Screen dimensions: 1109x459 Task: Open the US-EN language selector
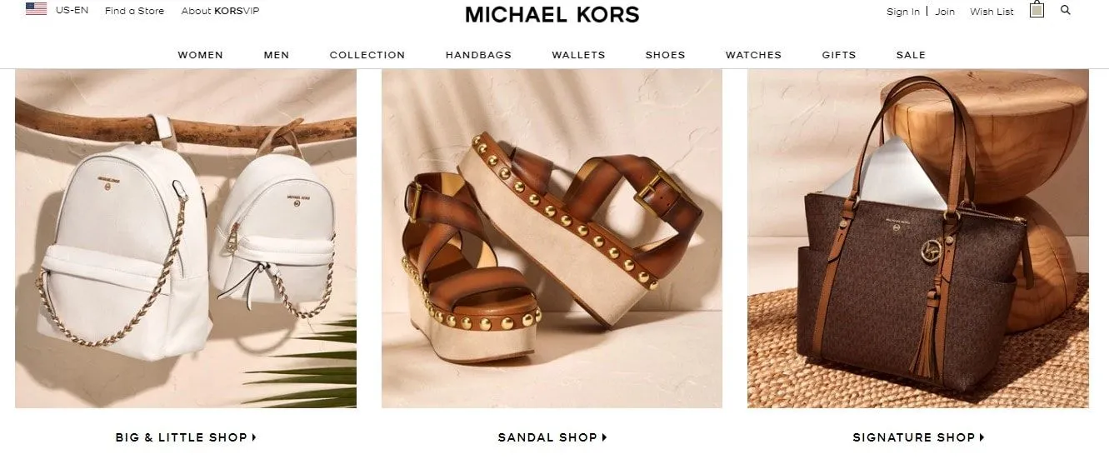pyautogui.click(x=72, y=10)
